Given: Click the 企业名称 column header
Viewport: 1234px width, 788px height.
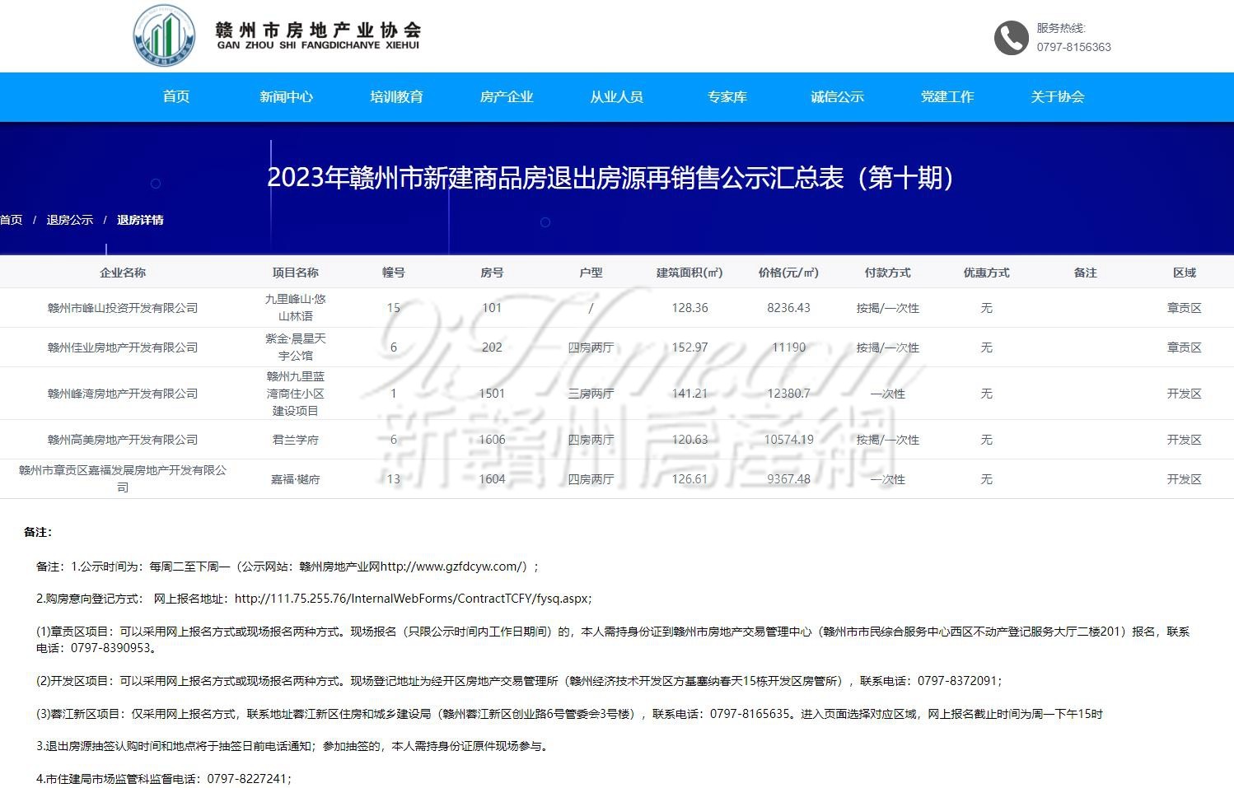Looking at the screenshot, I should pos(123,273).
